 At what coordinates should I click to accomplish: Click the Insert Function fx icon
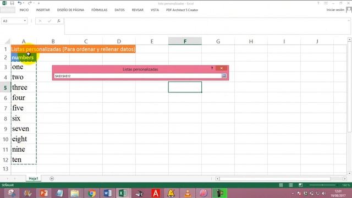tap(59, 21)
